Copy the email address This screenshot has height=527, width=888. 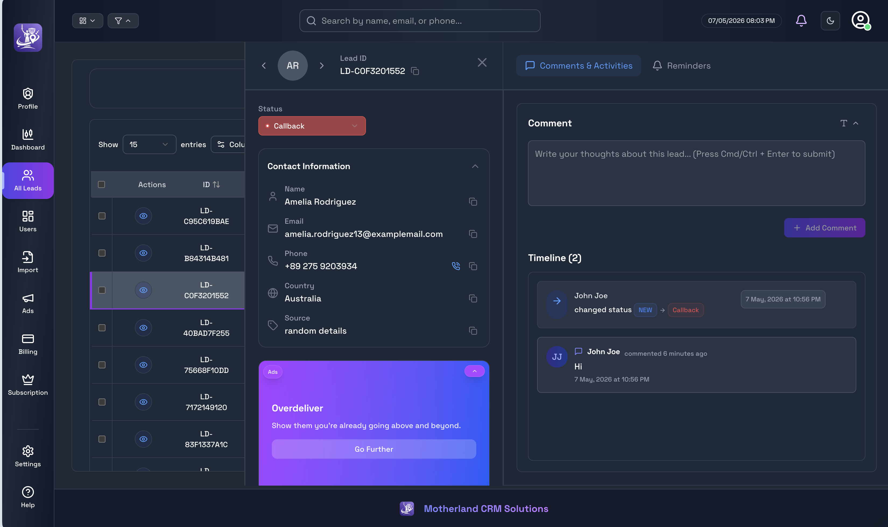coord(473,234)
